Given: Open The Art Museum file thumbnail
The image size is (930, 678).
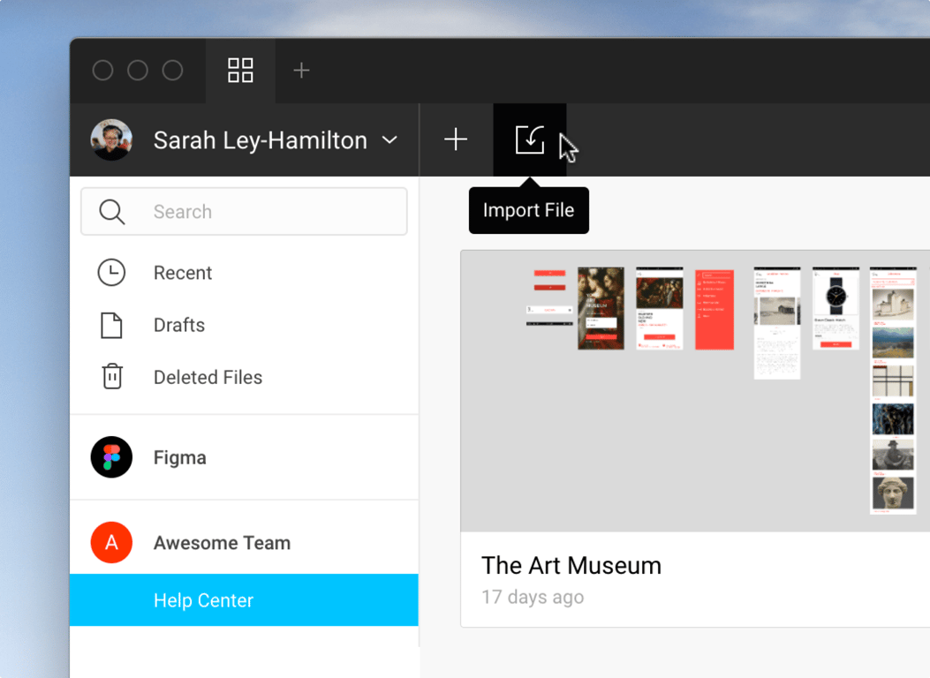Looking at the screenshot, I should pos(695,391).
